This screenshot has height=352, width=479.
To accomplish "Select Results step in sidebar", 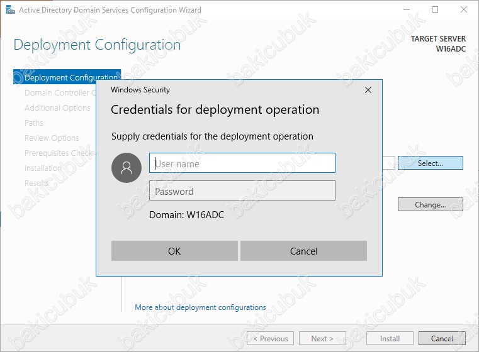I will click(37, 183).
